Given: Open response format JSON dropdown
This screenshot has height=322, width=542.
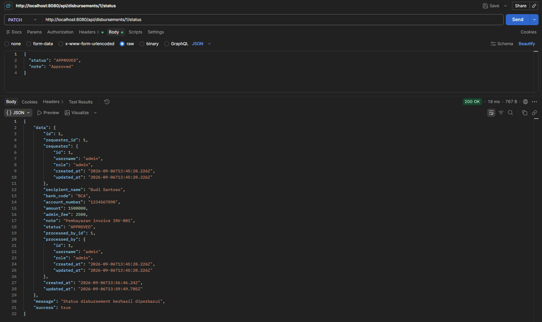Looking at the screenshot, I should (18, 113).
